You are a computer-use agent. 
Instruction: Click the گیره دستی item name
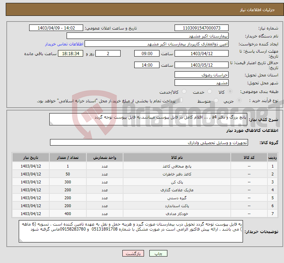pos(177,198)
